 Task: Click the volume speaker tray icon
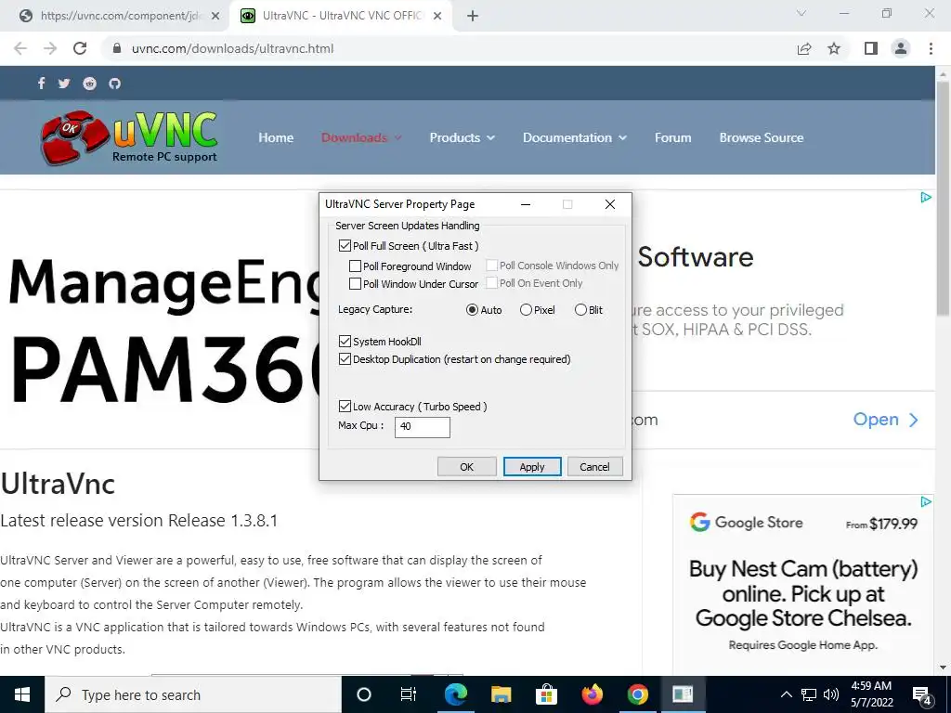click(831, 694)
